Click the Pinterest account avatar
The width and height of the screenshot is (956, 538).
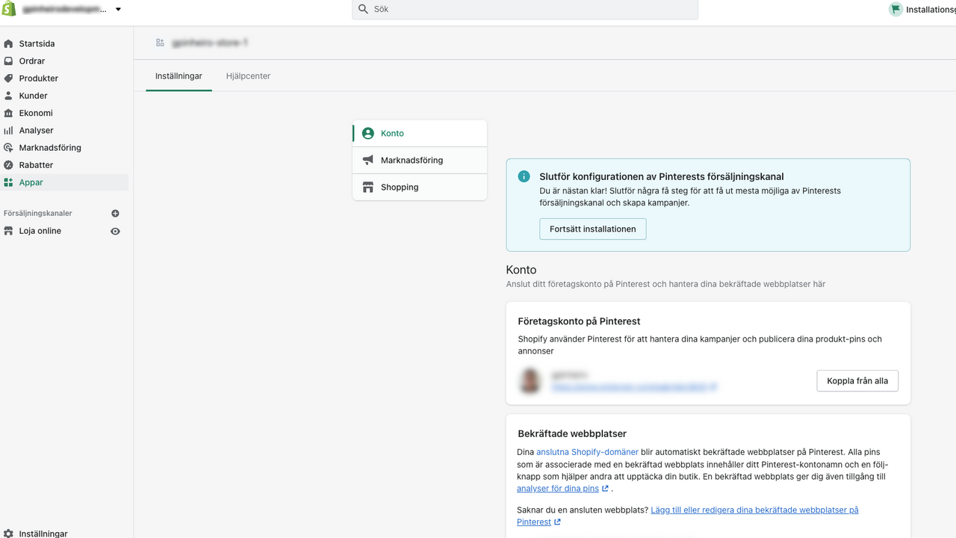pos(530,381)
